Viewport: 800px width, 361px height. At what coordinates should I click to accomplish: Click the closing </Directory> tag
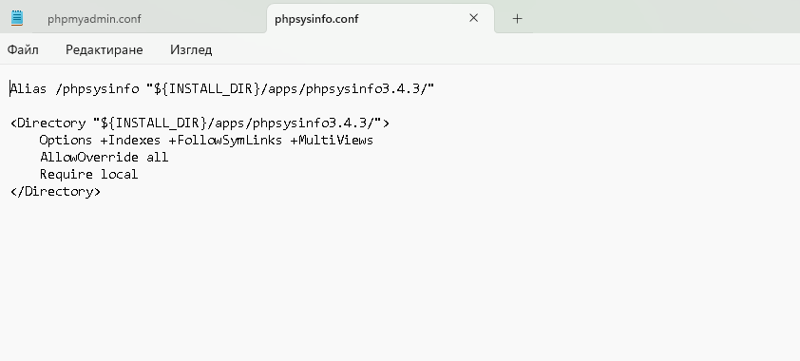56,192
